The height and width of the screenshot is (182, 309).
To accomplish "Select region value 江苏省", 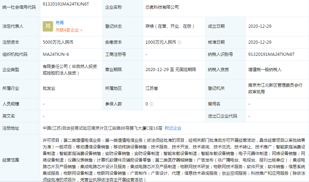I will [151, 88].
